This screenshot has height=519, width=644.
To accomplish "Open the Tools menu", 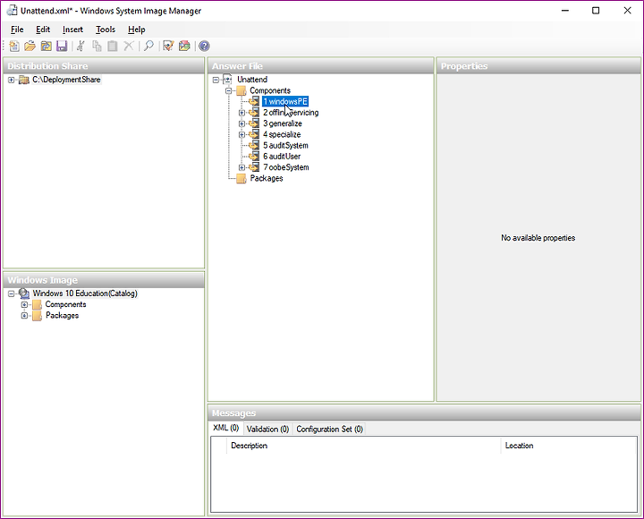I will coord(106,30).
